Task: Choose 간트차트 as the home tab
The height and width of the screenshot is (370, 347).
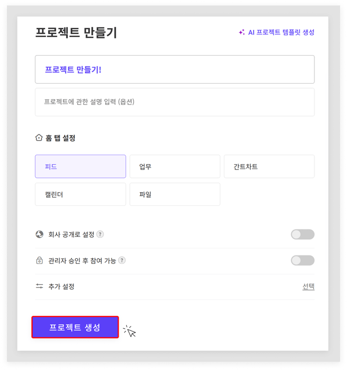Action: (269, 166)
